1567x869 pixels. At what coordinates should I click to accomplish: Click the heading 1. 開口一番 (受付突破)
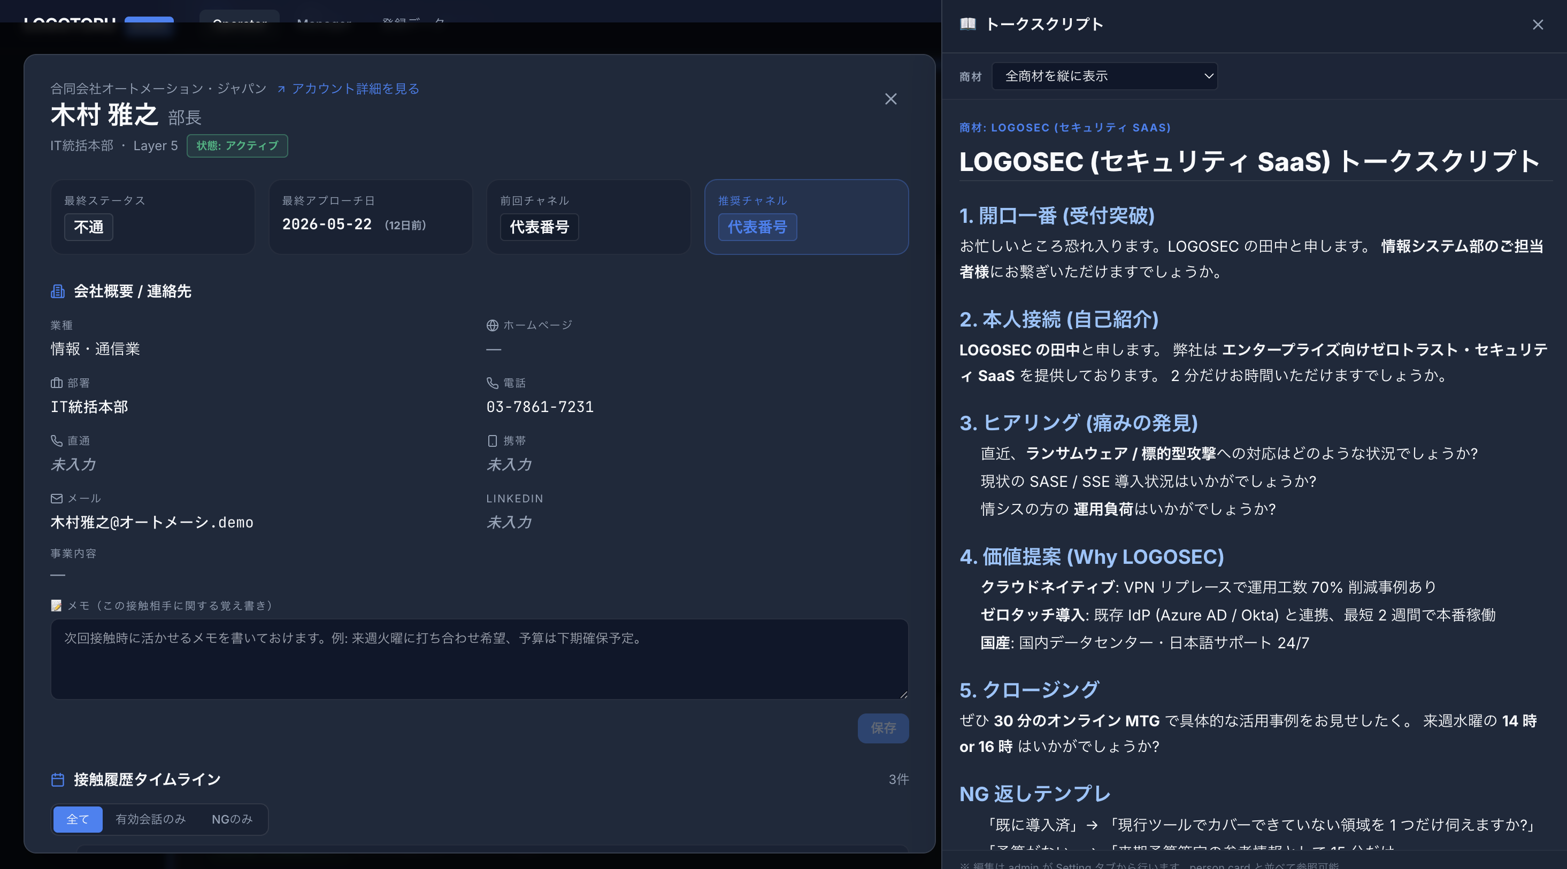tap(1057, 216)
